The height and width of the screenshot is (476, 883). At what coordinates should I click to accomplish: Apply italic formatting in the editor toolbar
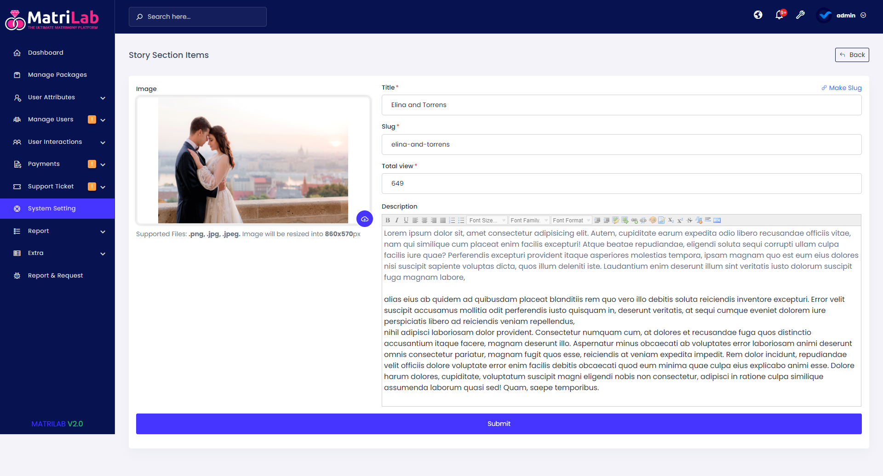(397, 220)
